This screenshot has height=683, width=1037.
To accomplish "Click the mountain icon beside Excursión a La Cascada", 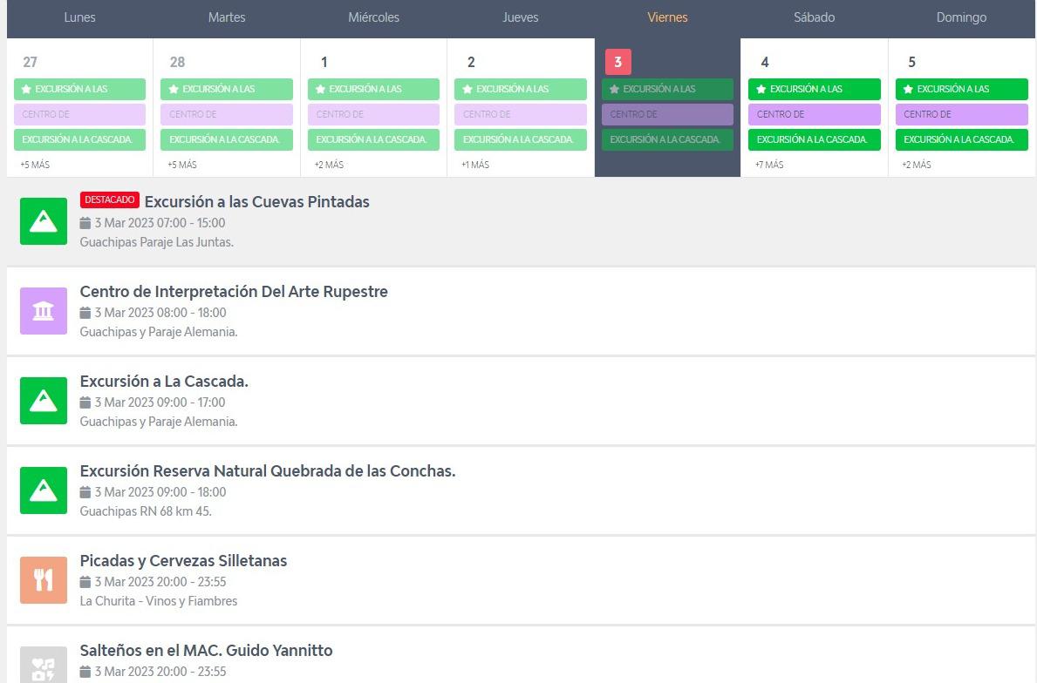I will click(44, 401).
